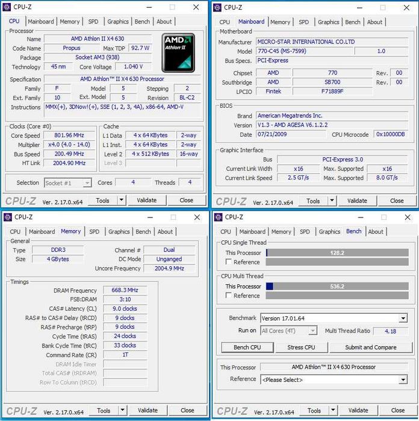Minimize the Memory window

click(150, 217)
